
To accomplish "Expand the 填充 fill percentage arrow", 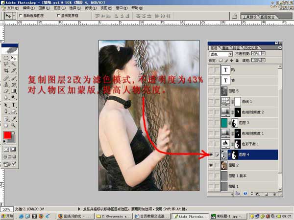I will click(263, 60).
